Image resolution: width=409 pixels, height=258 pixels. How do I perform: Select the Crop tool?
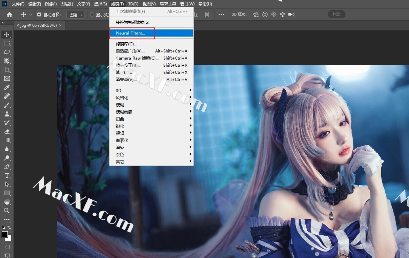pyautogui.click(x=7, y=70)
